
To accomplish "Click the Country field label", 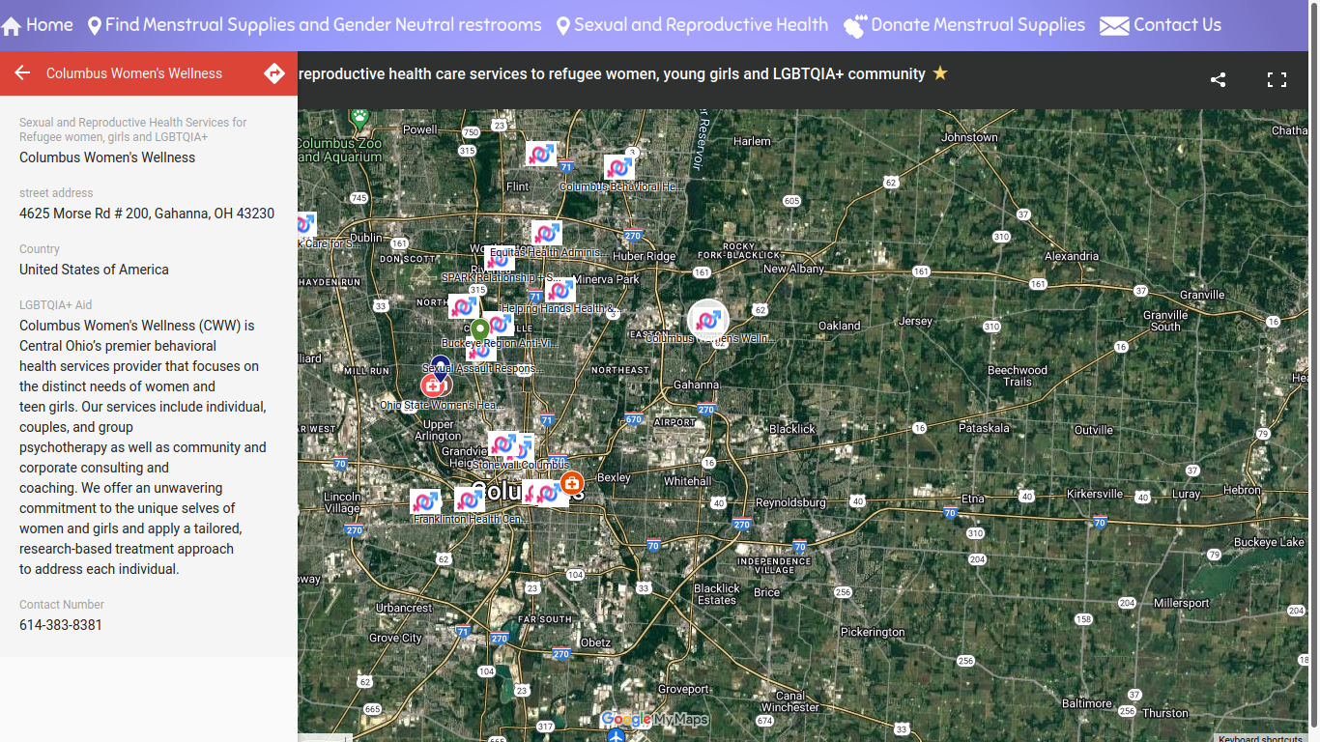I will [x=40, y=249].
